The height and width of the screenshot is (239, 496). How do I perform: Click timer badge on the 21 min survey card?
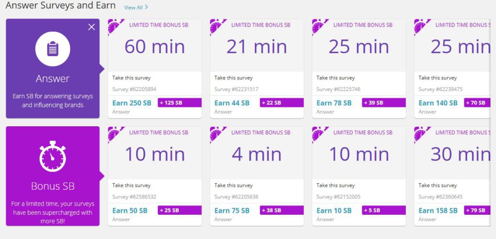point(217,26)
